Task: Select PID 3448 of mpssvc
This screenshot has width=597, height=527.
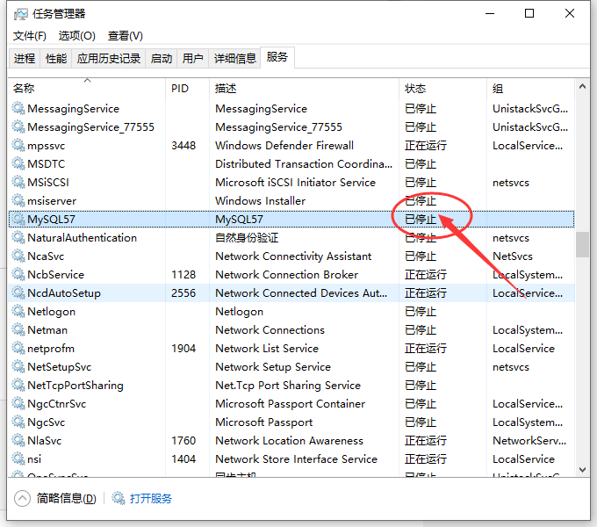Action: (x=183, y=146)
